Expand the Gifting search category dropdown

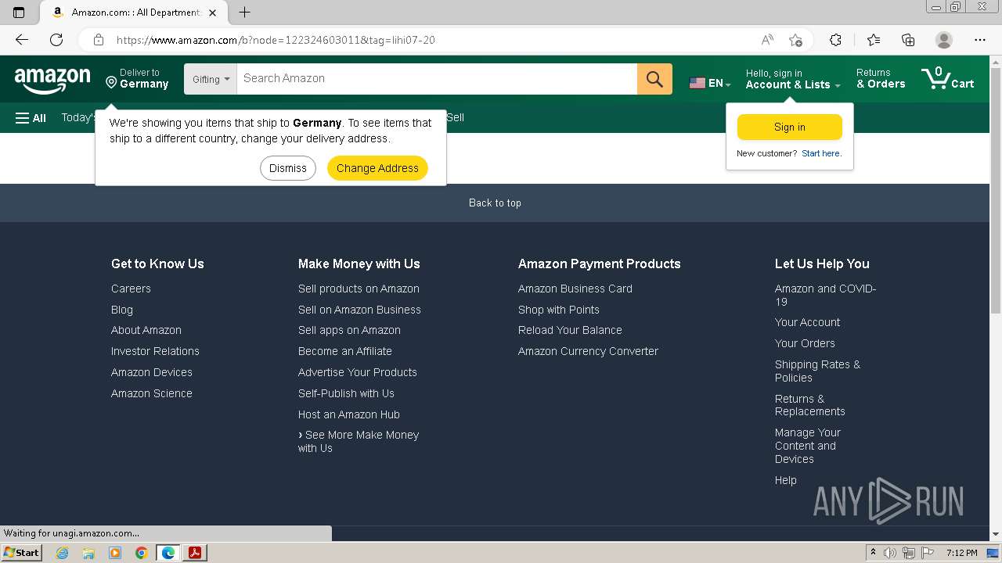[x=211, y=79]
